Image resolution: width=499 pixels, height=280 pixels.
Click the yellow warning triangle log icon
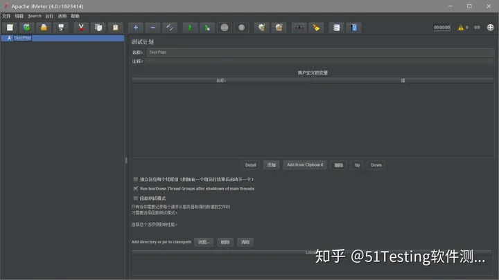pos(460,28)
